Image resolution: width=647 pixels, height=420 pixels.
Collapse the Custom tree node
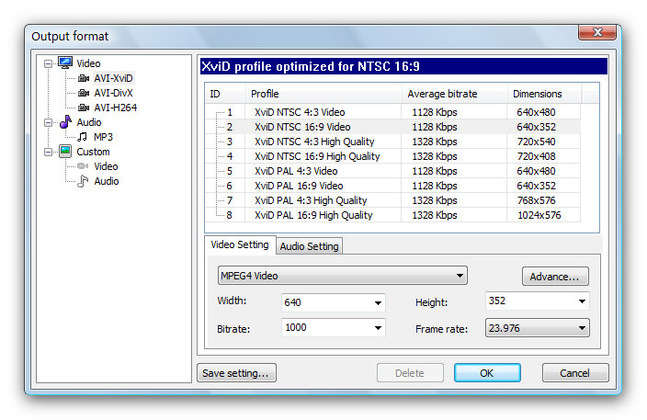[49, 153]
